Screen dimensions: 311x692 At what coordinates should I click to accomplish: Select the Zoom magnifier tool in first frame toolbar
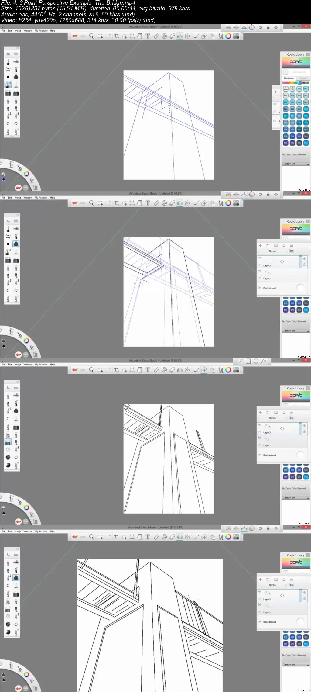tap(91, 36)
